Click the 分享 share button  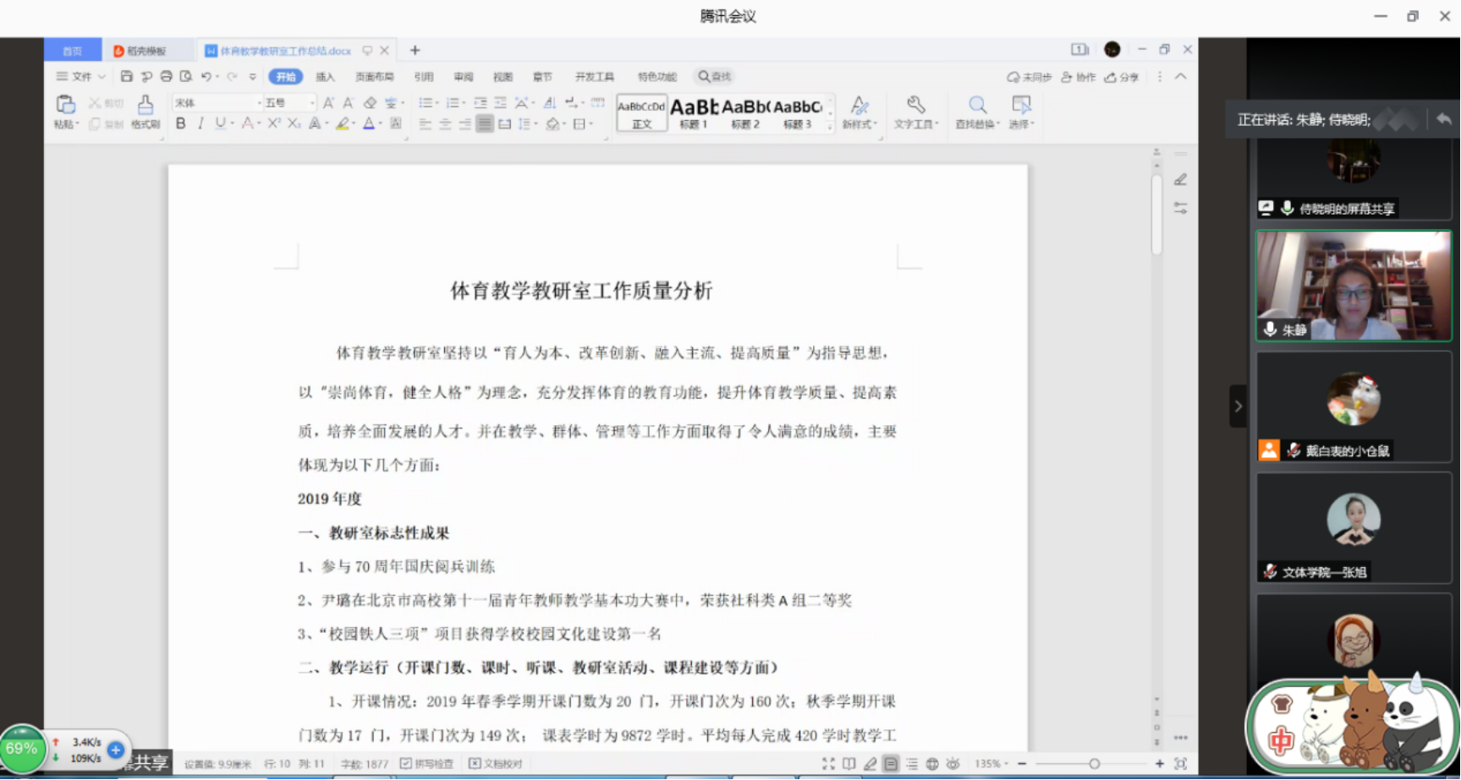tap(1122, 77)
